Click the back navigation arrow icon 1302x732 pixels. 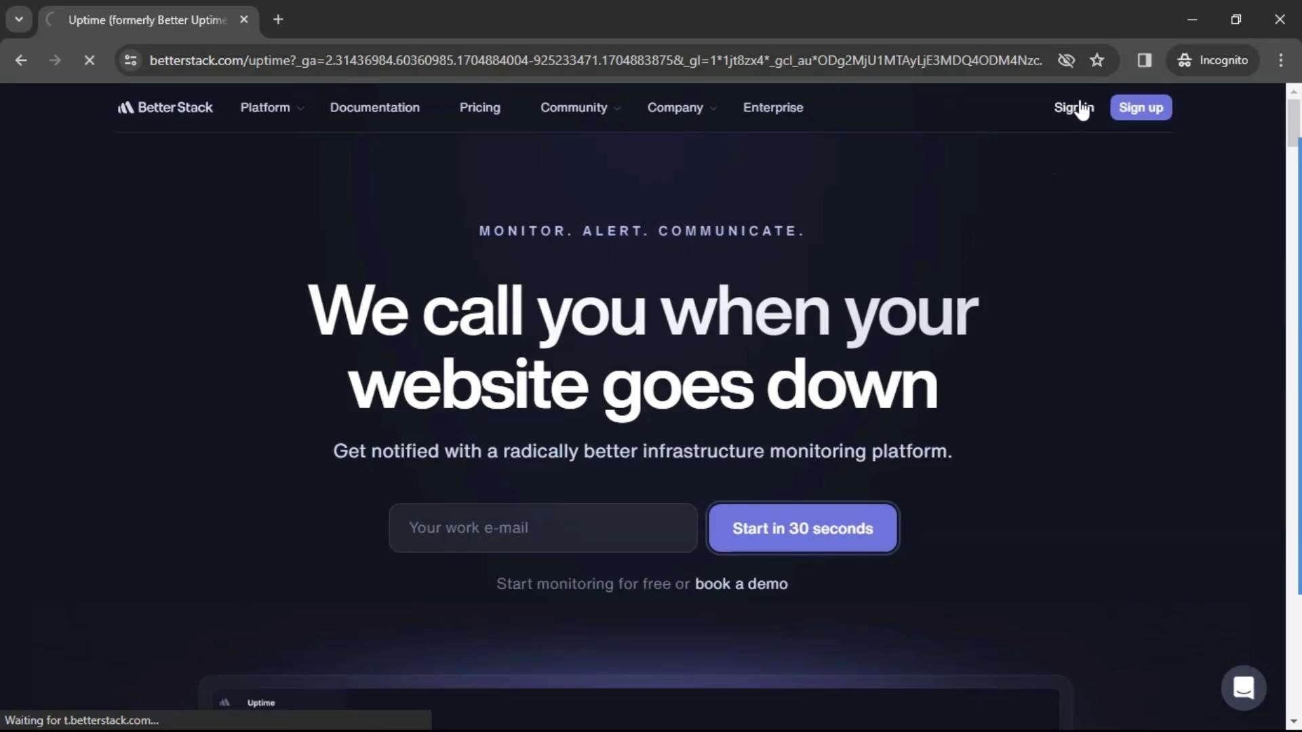[20, 60]
